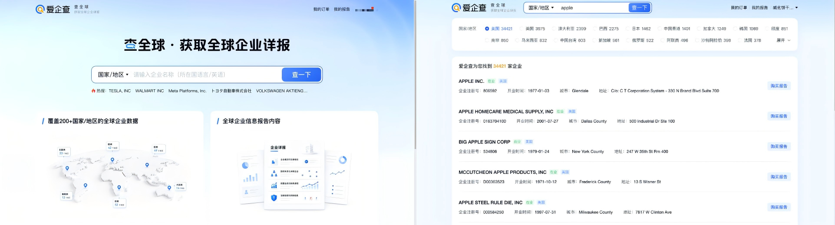Viewport: 835px width, 225px height.
Task: Open the BIG APPLE SIGN CORP result
Action: pos(484,142)
